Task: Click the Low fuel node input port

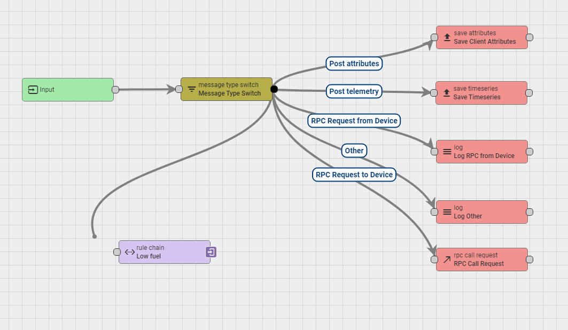Action: tap(117, 252)
